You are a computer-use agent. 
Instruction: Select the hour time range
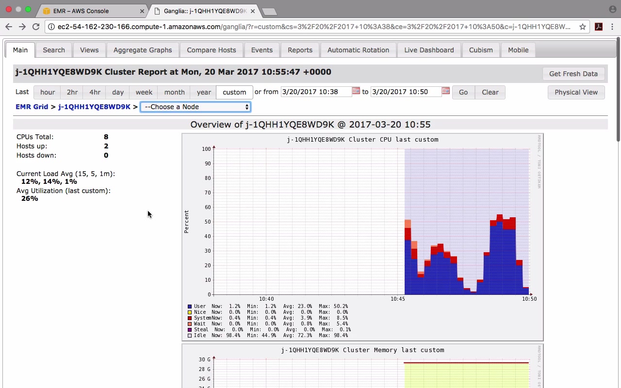coord(48,92)
